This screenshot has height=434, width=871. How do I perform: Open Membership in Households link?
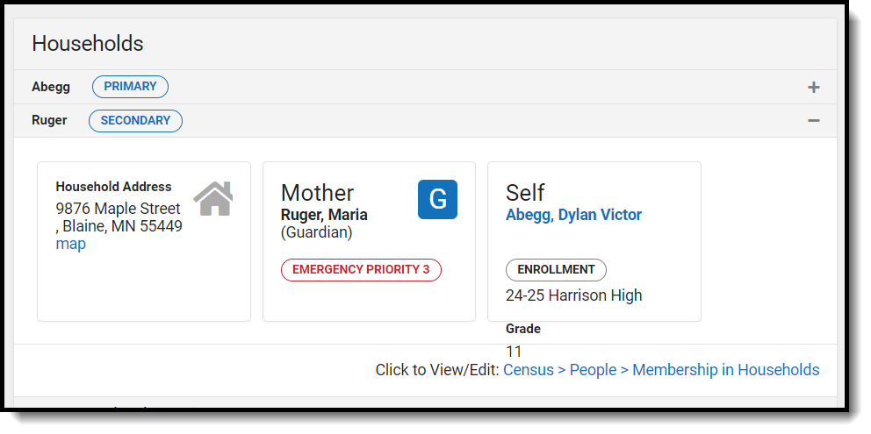[x=725, y=370]
